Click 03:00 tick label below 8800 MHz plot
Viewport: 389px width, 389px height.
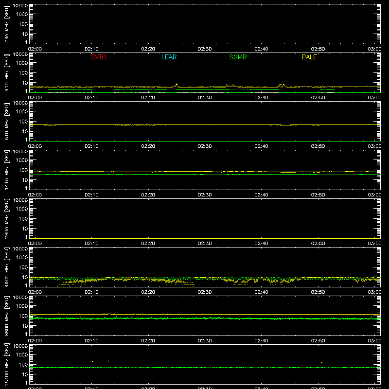click(374, 341)
